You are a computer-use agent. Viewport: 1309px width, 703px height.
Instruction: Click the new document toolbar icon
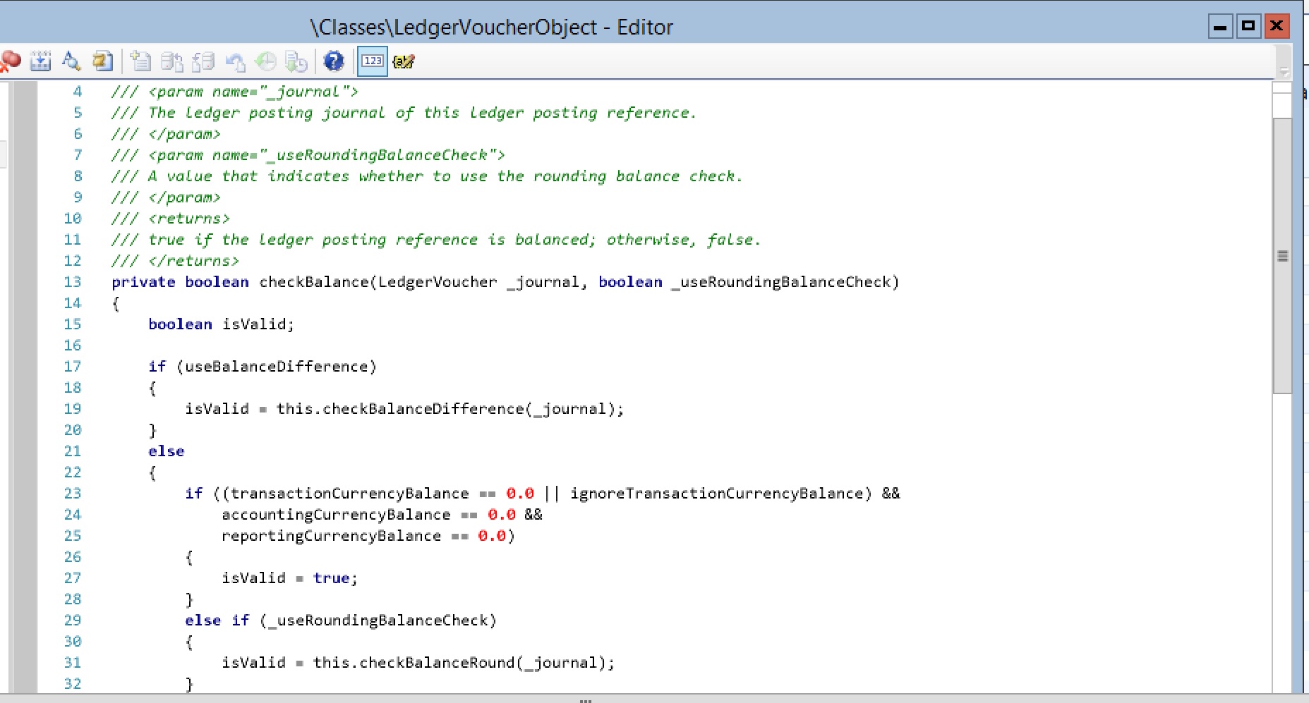pos(141,61)
